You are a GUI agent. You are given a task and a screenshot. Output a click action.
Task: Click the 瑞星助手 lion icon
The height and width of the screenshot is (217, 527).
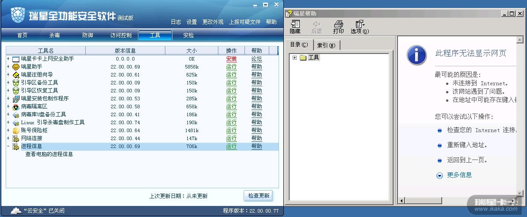point(16,67)
